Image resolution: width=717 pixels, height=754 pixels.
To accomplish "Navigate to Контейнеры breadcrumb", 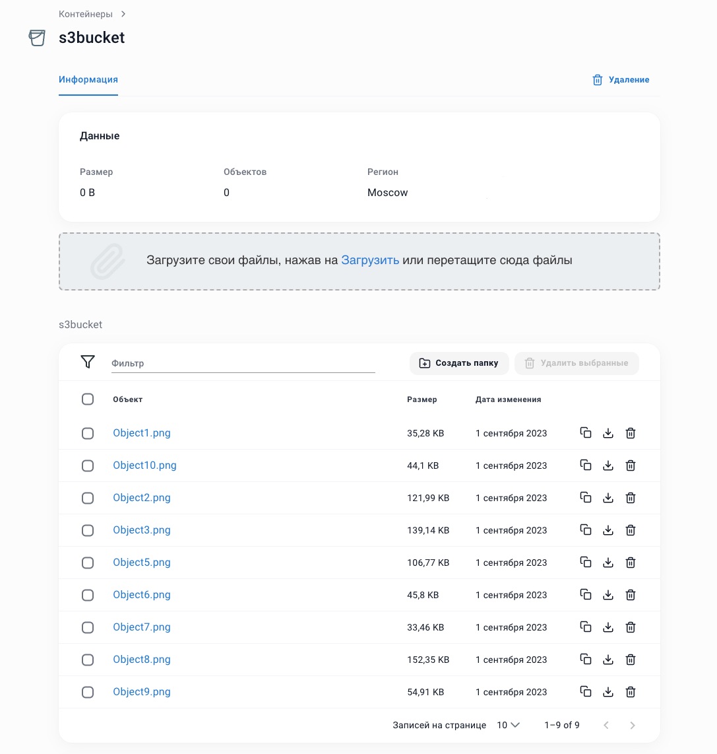I will tap(86, 14).
